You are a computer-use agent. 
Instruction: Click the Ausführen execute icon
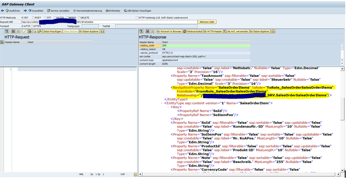click(x=7, y=11)
